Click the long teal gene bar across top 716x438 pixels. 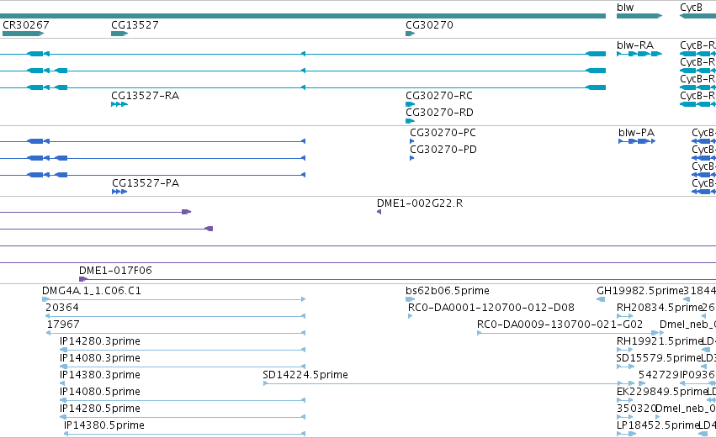click(x=303, y=16)
